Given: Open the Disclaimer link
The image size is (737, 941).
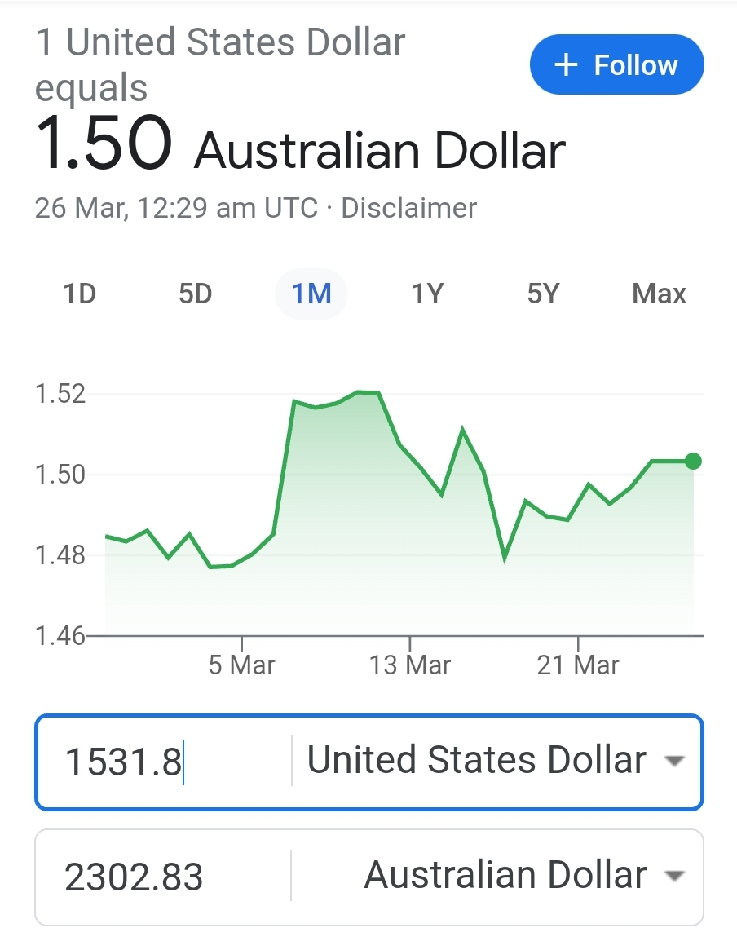Looking at the screenshot, I should (x=408, y=208).
